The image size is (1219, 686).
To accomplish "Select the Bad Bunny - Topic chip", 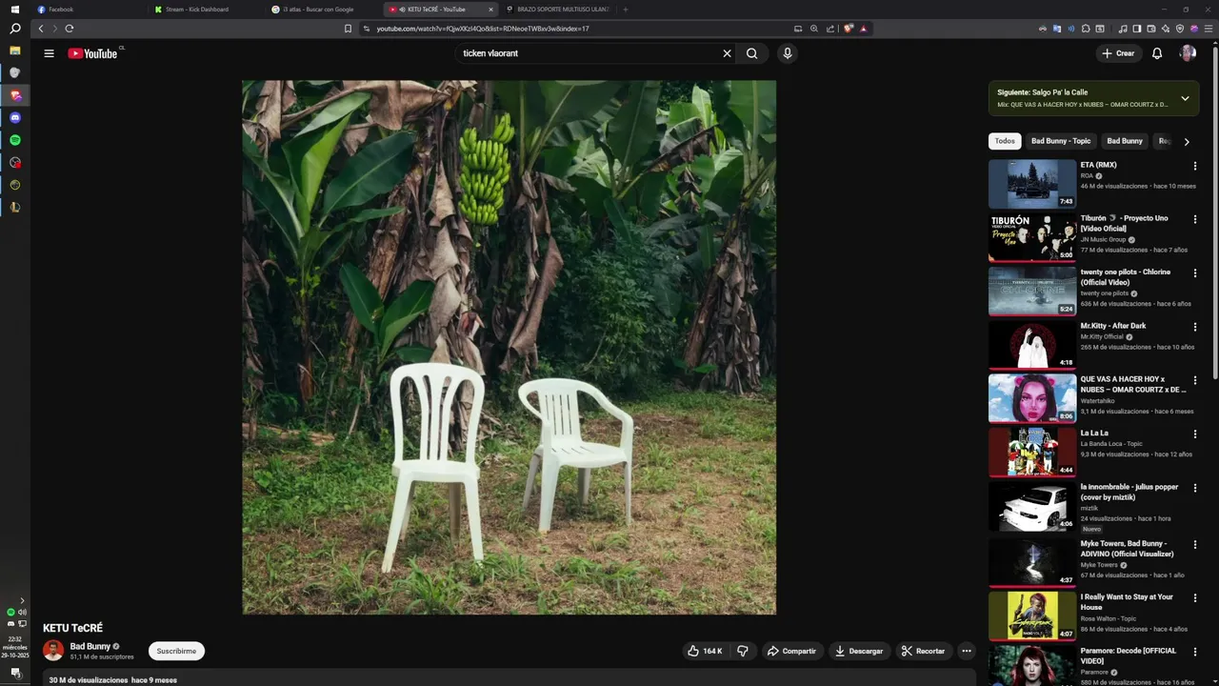I will [x=1061, y=141].
